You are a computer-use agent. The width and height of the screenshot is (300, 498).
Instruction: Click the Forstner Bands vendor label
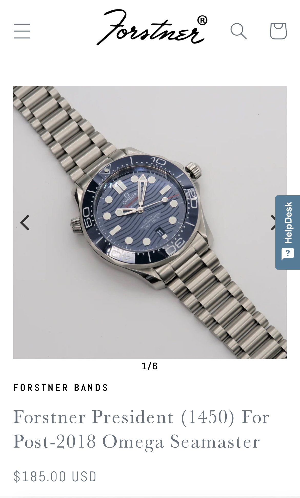point(61,388)
